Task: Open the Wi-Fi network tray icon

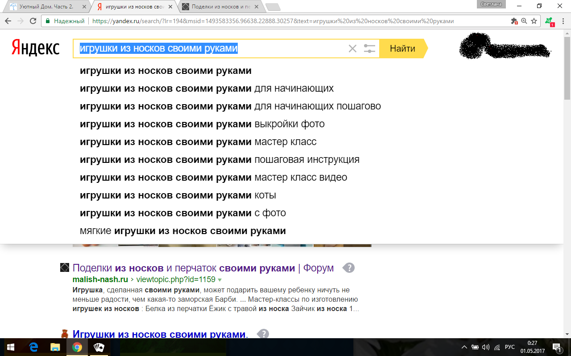Action: [497, 347]
